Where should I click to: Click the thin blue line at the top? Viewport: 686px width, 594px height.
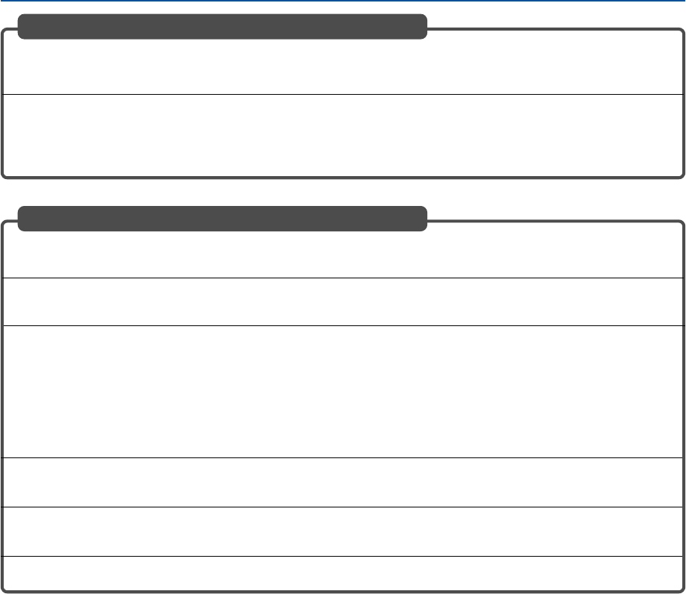click(x=343, y=1)
